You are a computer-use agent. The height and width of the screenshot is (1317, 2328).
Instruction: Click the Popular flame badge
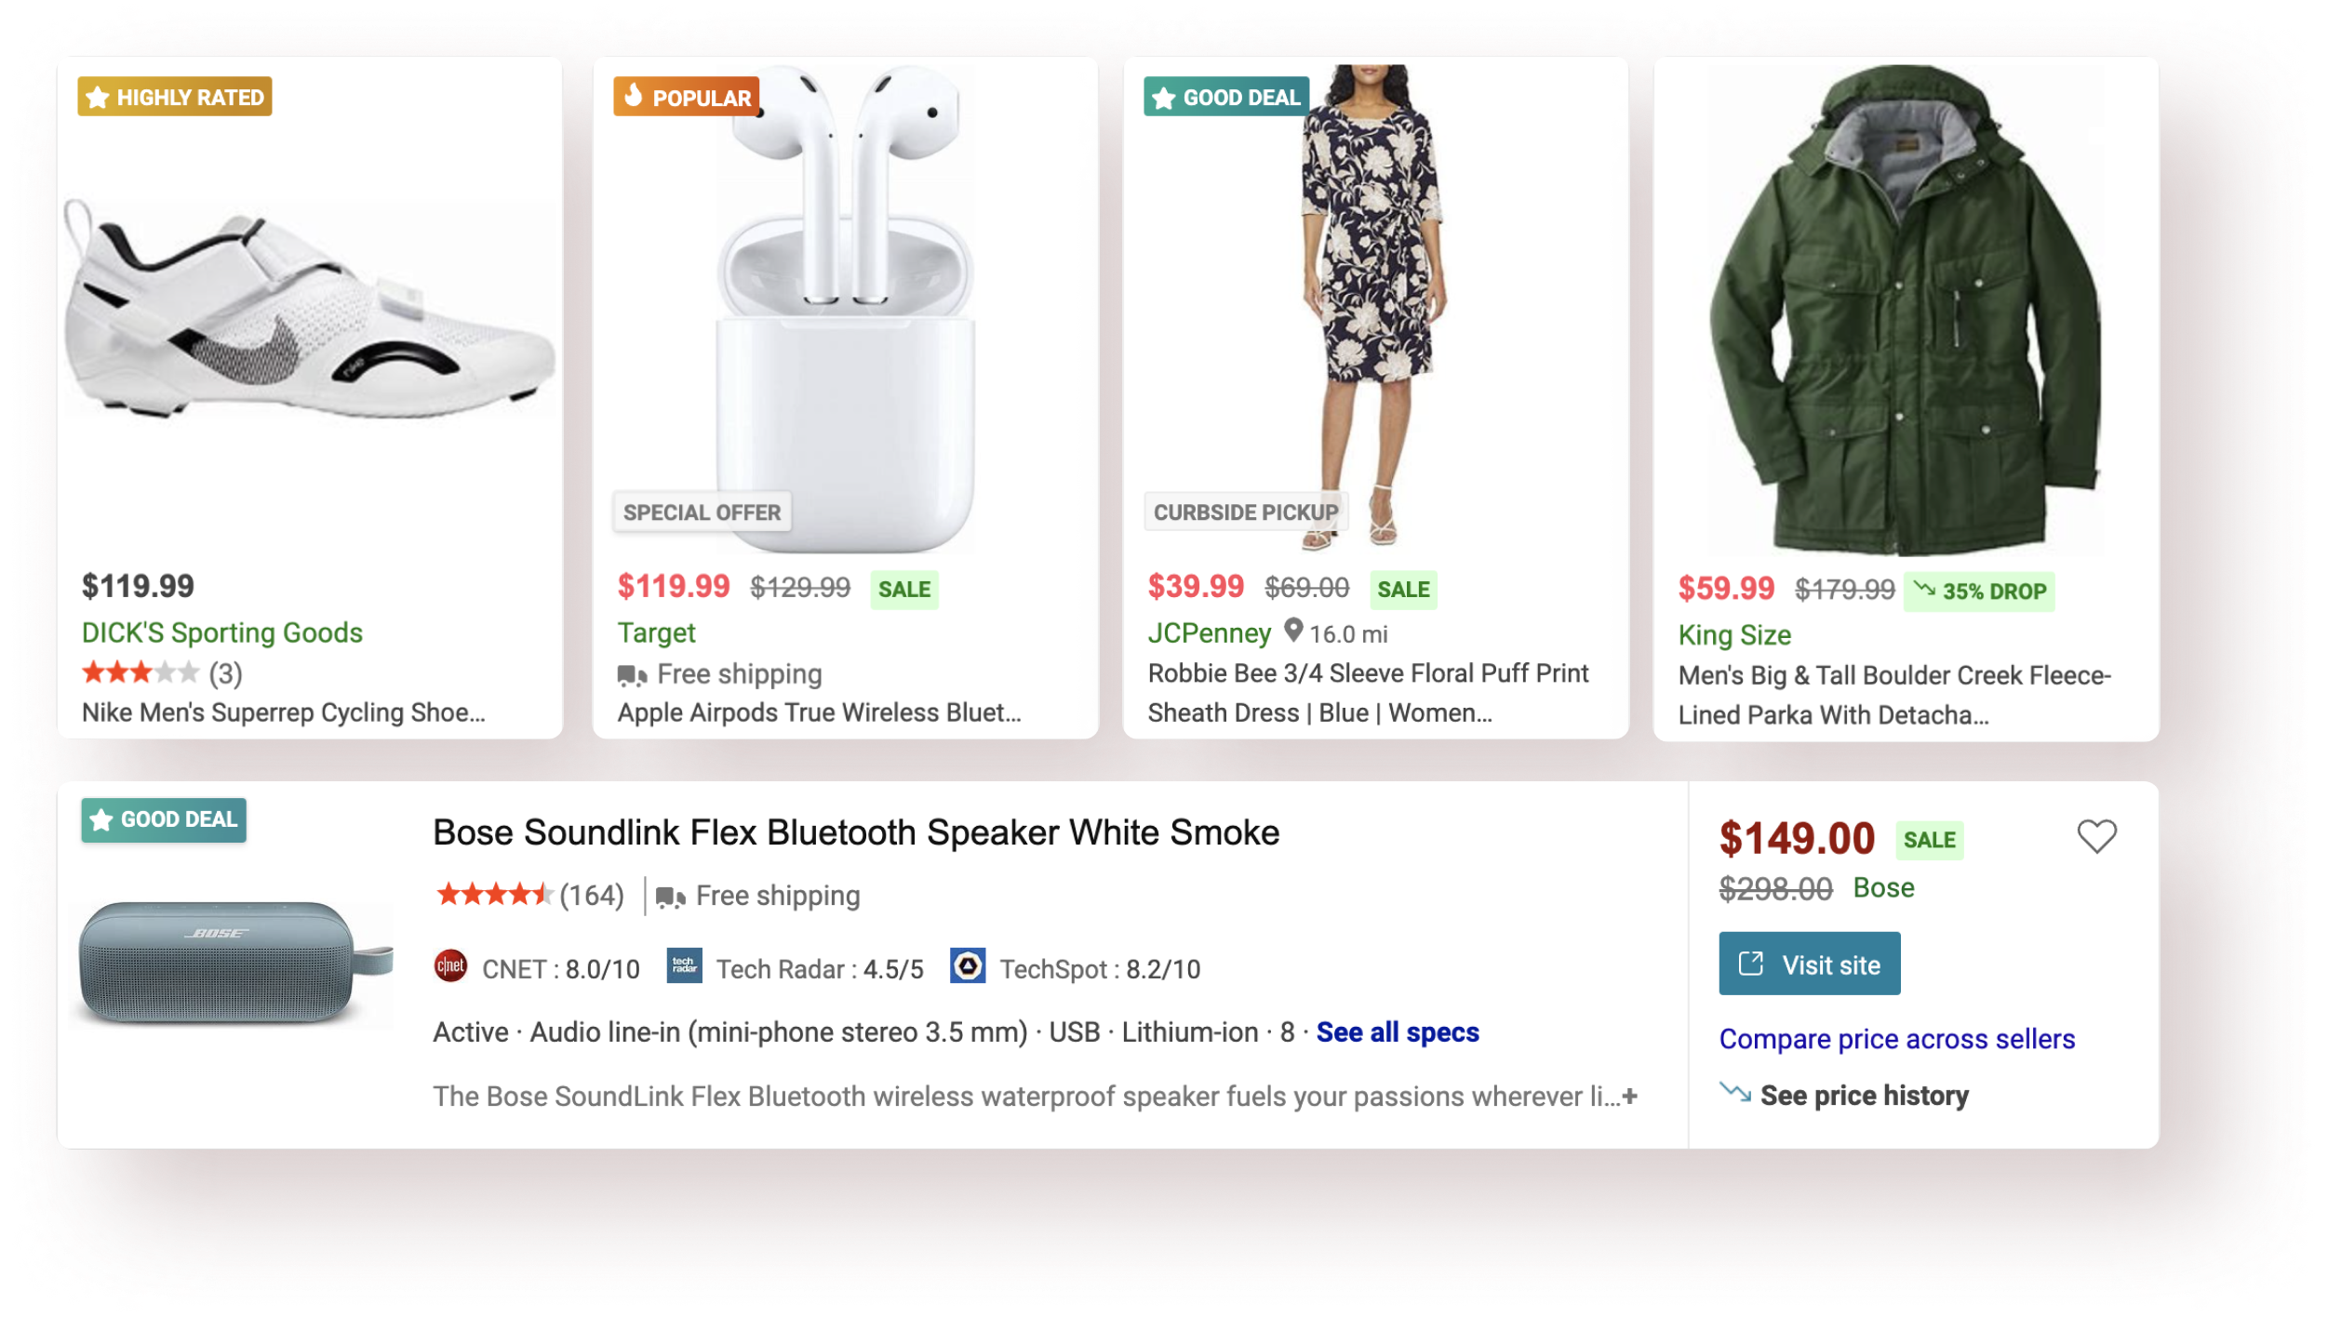[687, 97]
